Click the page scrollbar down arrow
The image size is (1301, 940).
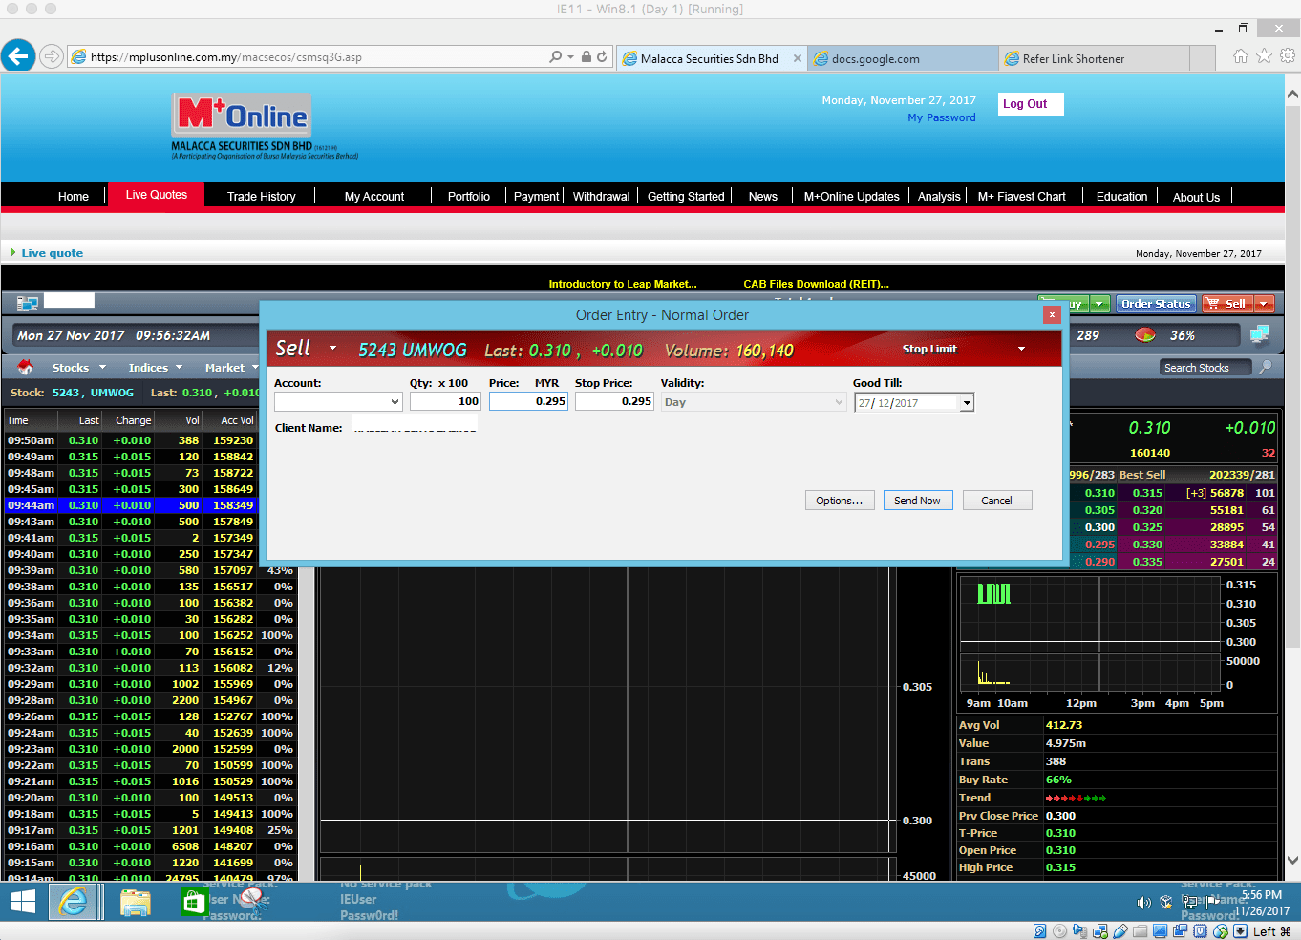pos(1292,861)
